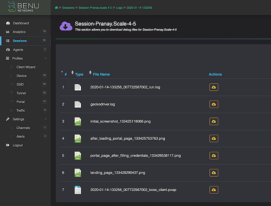
Task: Click the purple cloud download header icon
Action: coord(66,26)
